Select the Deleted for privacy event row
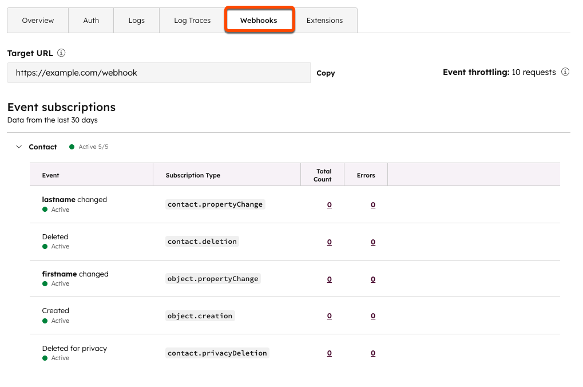583x387 pixels. click(74, 349)
